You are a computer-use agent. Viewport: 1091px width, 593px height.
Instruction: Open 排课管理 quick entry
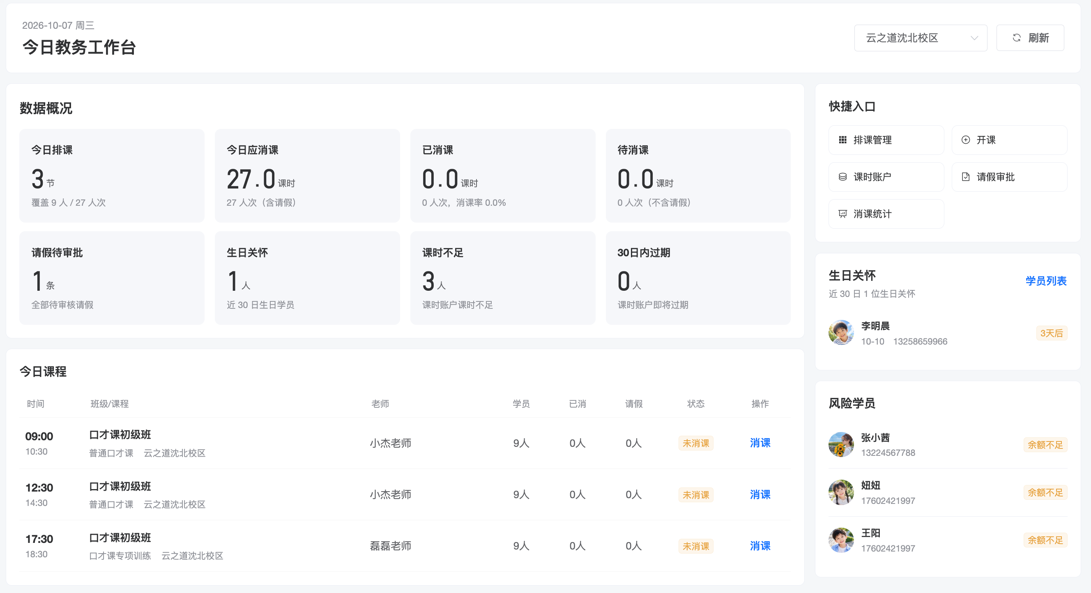(886, 140)
